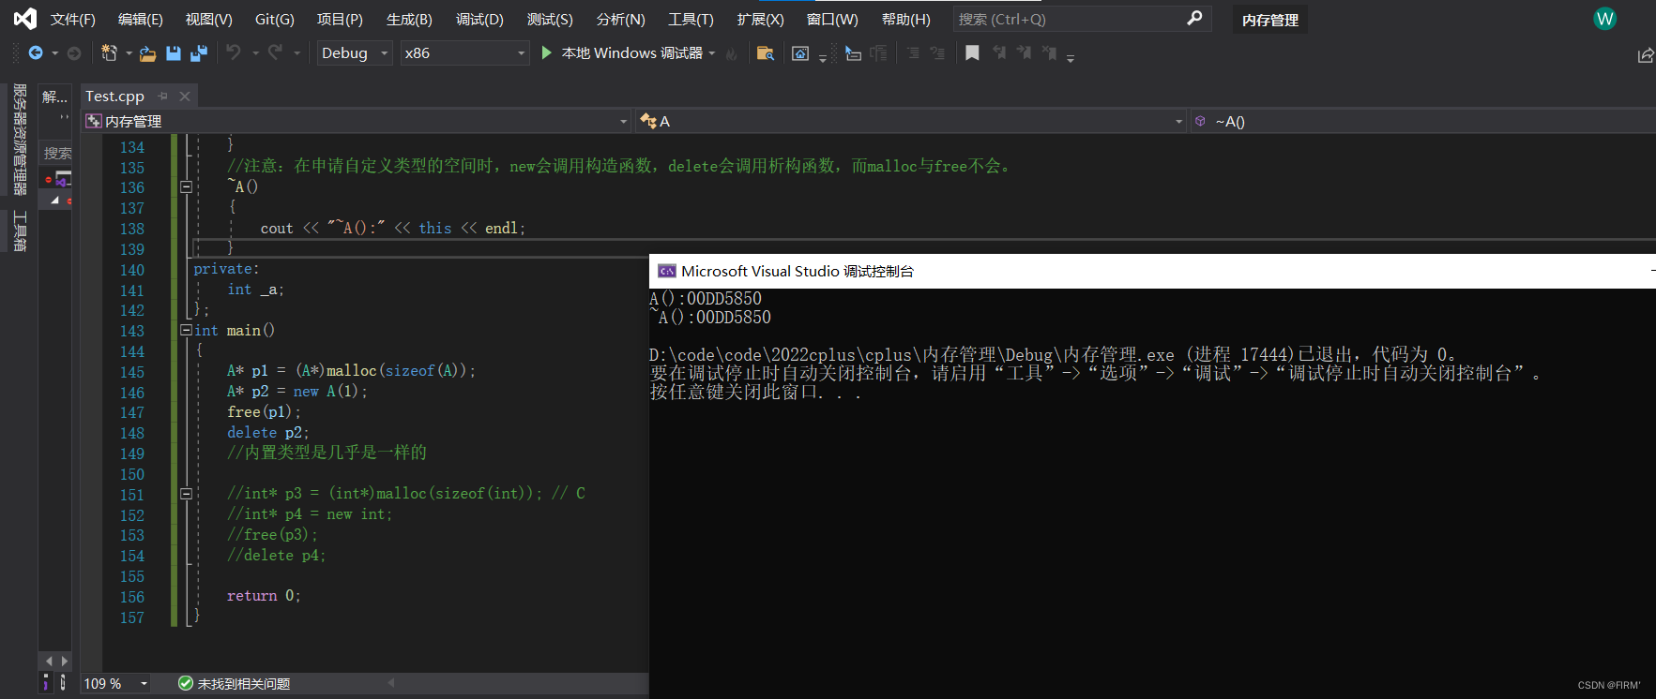Click the hot reload flame icon
1656x699 pixels.
(732, 53)
